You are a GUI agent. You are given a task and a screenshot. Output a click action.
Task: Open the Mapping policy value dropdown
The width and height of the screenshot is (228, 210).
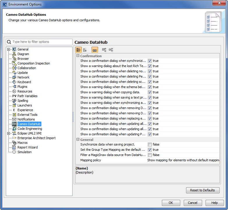(183, 160)
